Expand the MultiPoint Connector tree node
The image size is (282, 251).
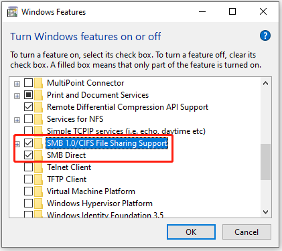(17, 84)
